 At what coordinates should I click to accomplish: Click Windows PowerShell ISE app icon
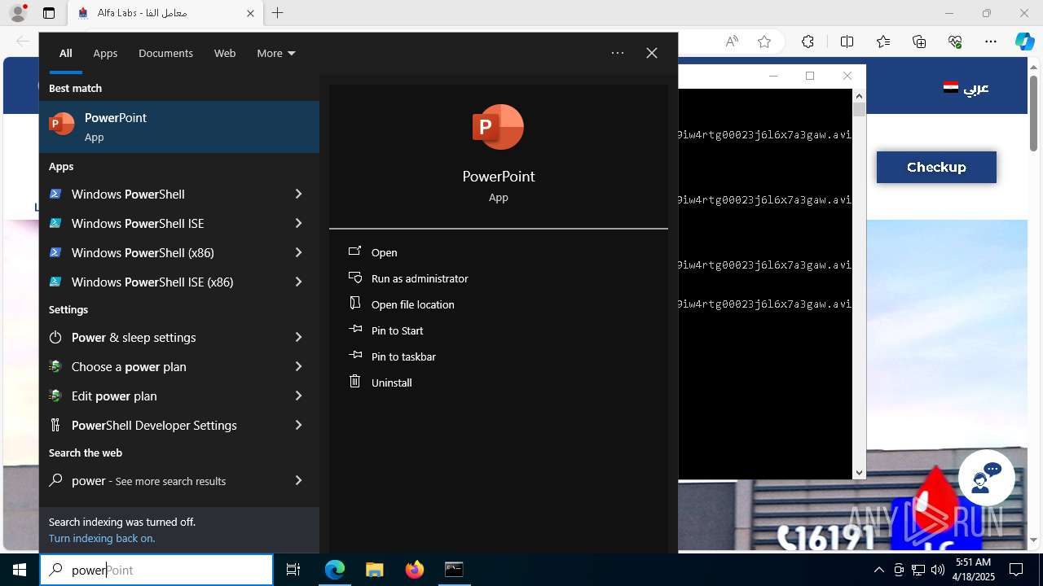click(55, 223)
